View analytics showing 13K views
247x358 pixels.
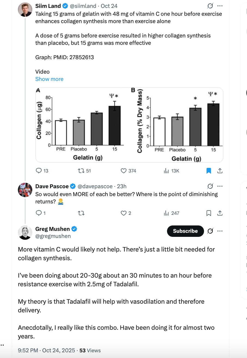pyautogui.click(x=166, y=171)
